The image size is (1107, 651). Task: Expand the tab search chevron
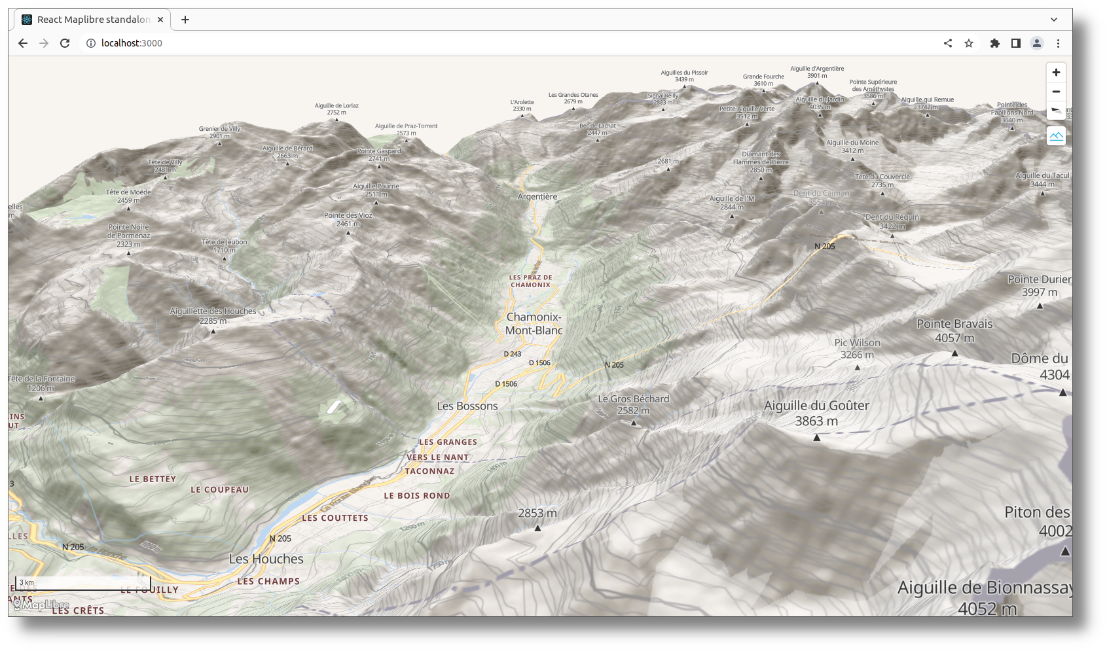(x=1054, y=20)
